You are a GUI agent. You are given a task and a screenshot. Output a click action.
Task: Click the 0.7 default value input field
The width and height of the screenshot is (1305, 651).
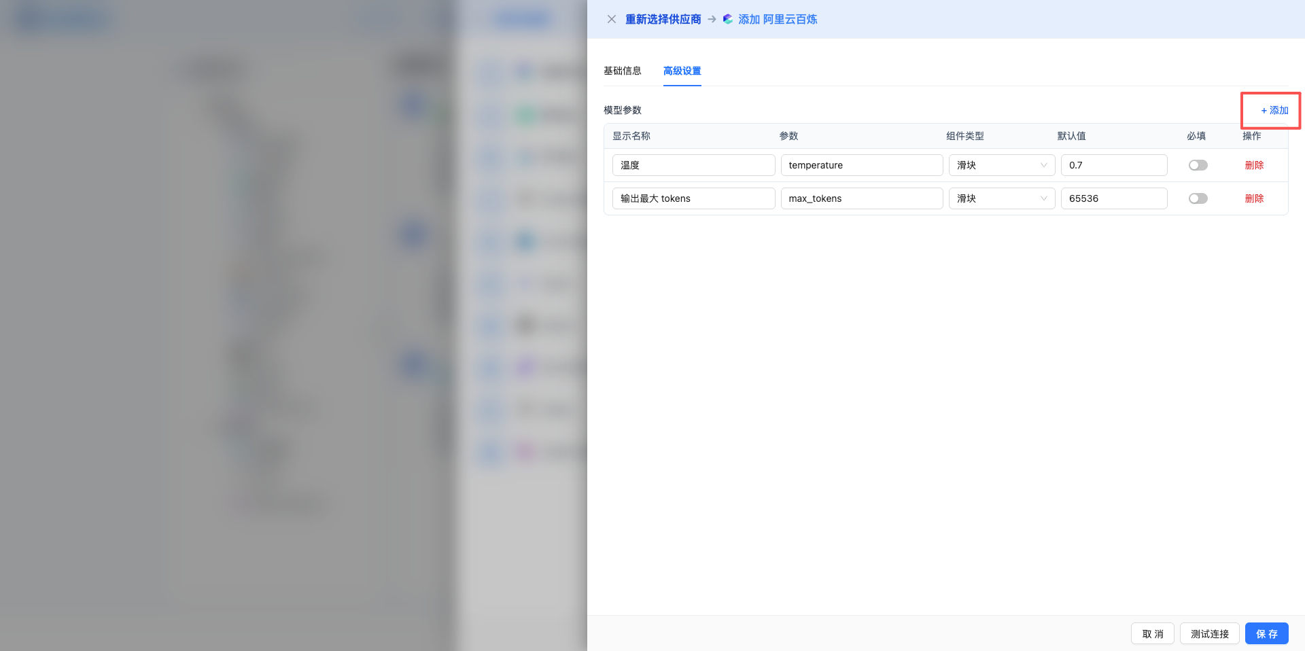pos(1113,164)
